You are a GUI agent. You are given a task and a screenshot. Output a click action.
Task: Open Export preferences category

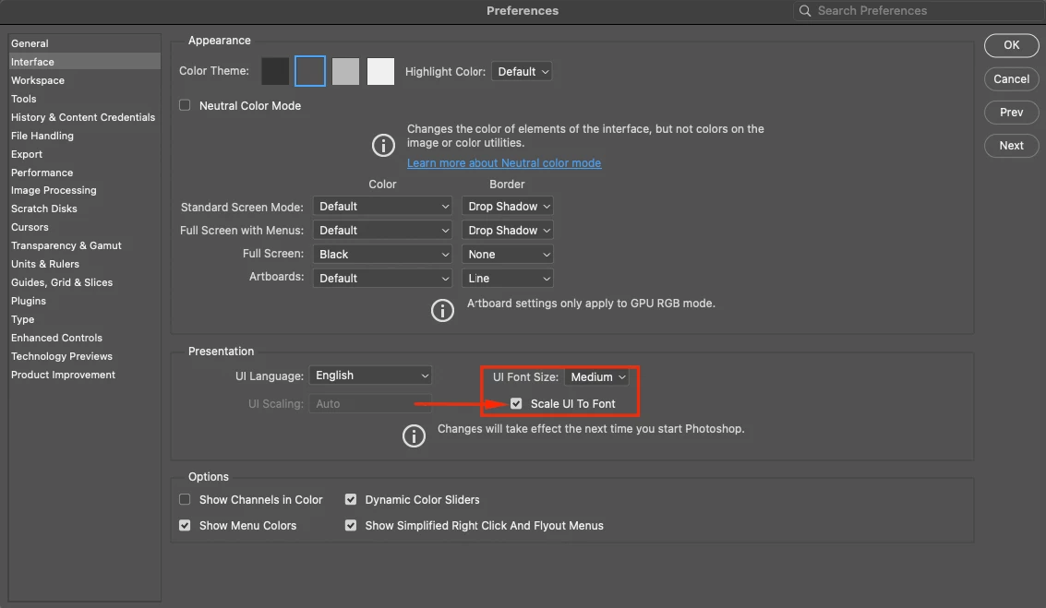pos(84,154)
